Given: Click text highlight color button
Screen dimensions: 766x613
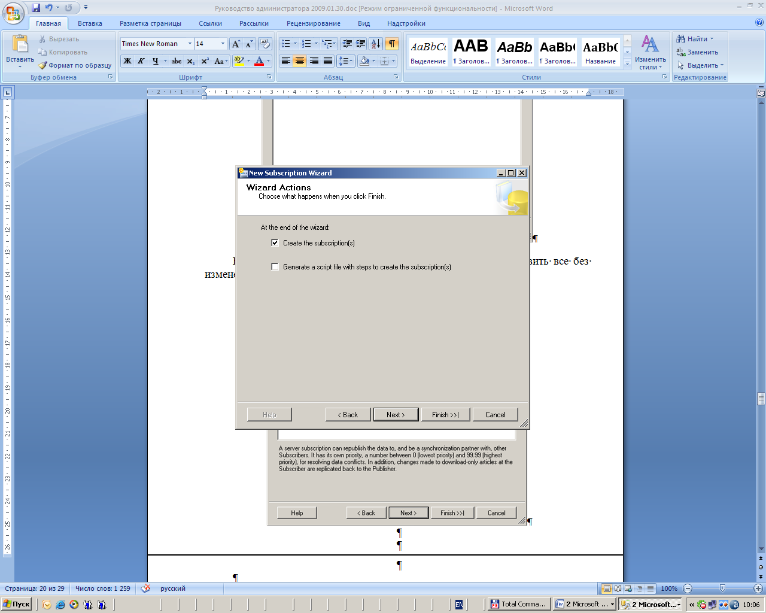Looking at the screenshot, I should (239, 61).
